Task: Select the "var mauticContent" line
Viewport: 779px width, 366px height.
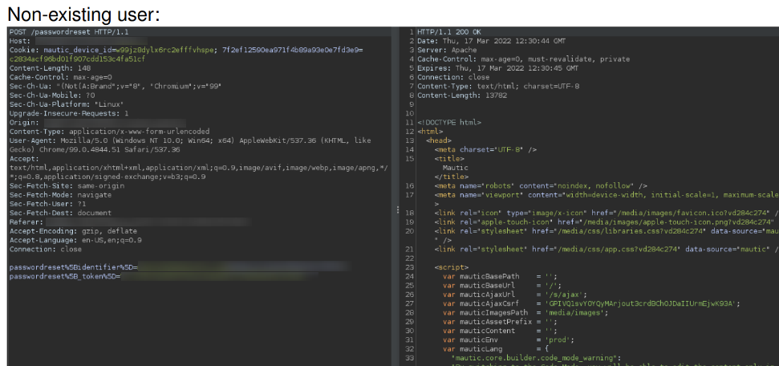Action: coord(501,331)
